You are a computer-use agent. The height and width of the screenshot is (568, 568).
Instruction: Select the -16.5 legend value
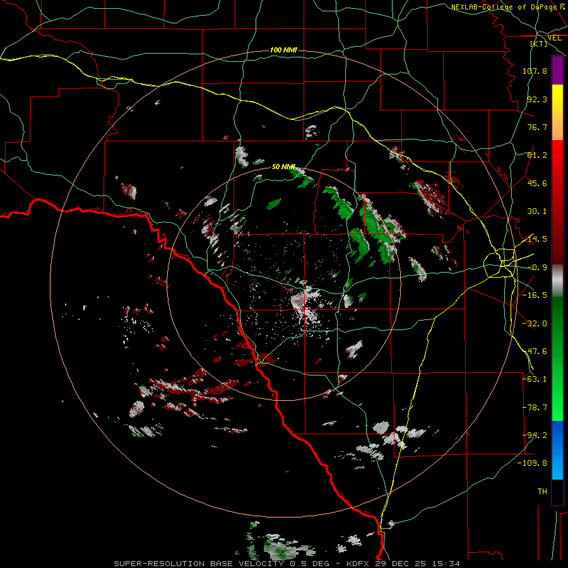point(535,295)
